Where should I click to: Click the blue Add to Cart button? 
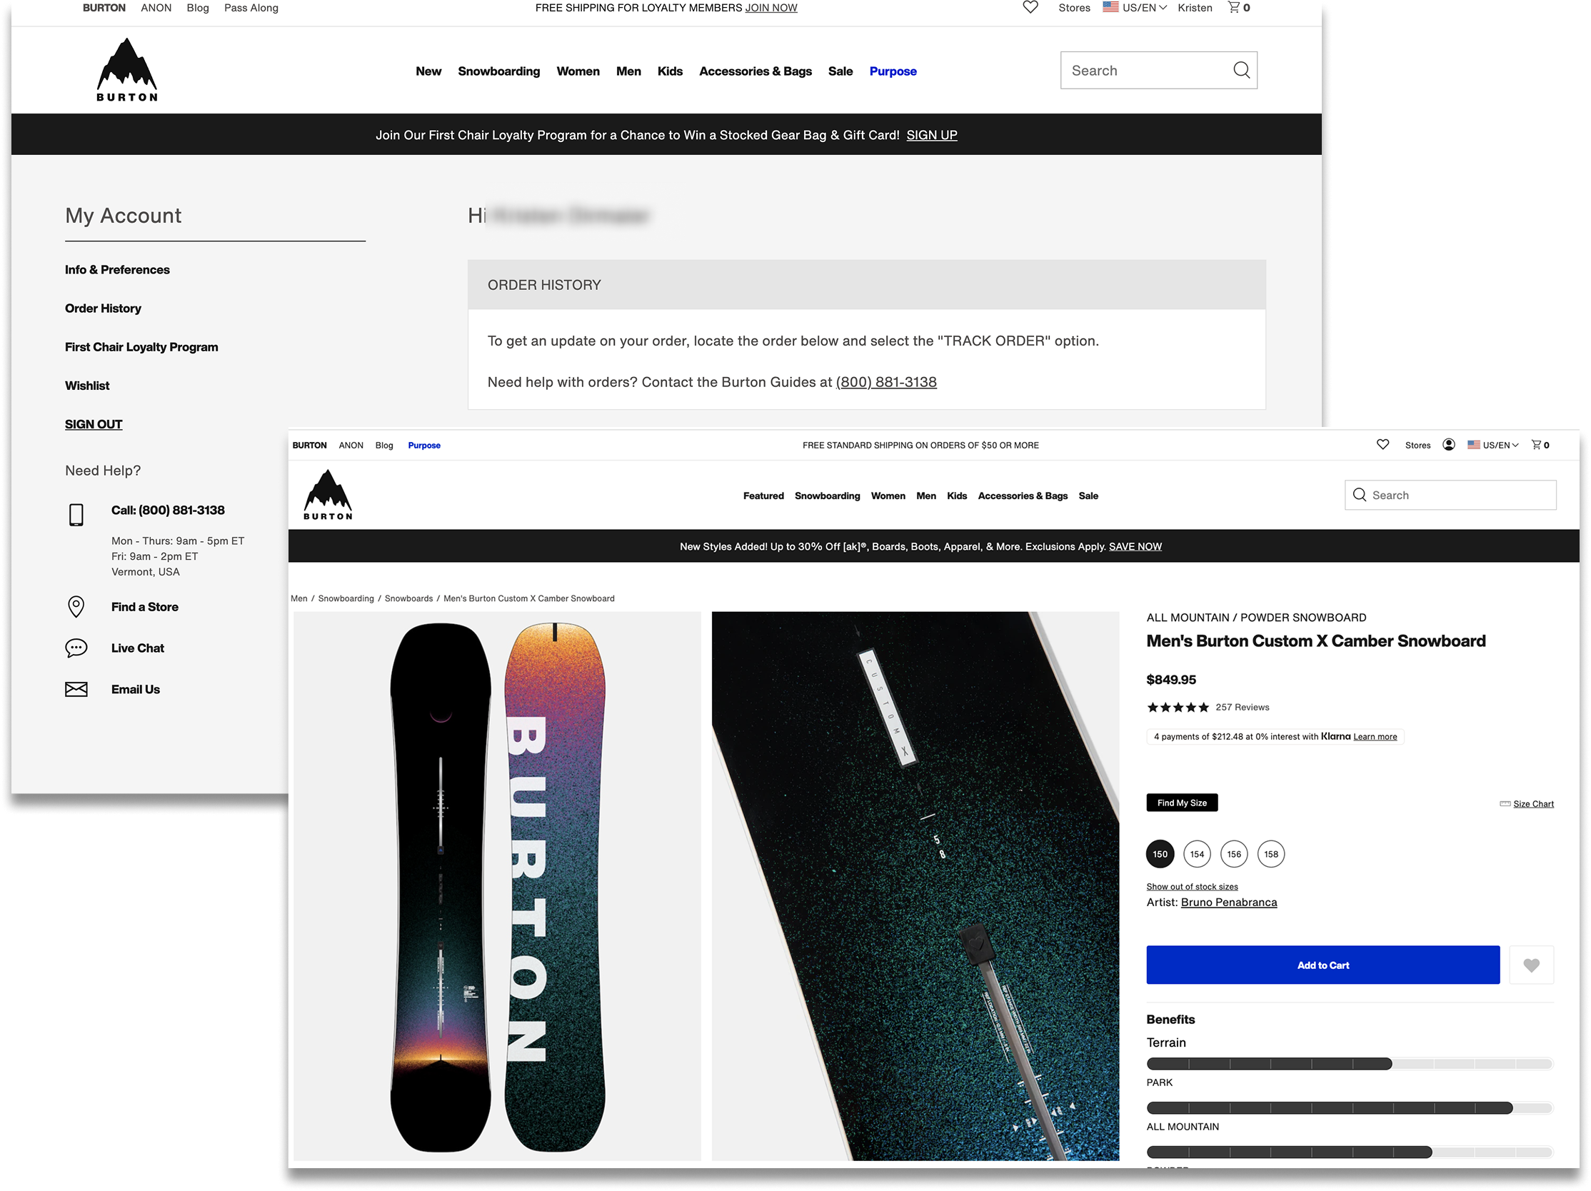(x=1323, y=965)
